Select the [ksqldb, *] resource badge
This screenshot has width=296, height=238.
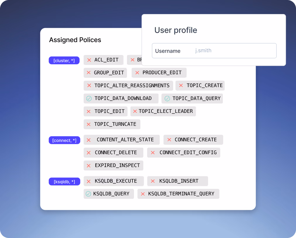pyautogui.click(x=64, y=182)
